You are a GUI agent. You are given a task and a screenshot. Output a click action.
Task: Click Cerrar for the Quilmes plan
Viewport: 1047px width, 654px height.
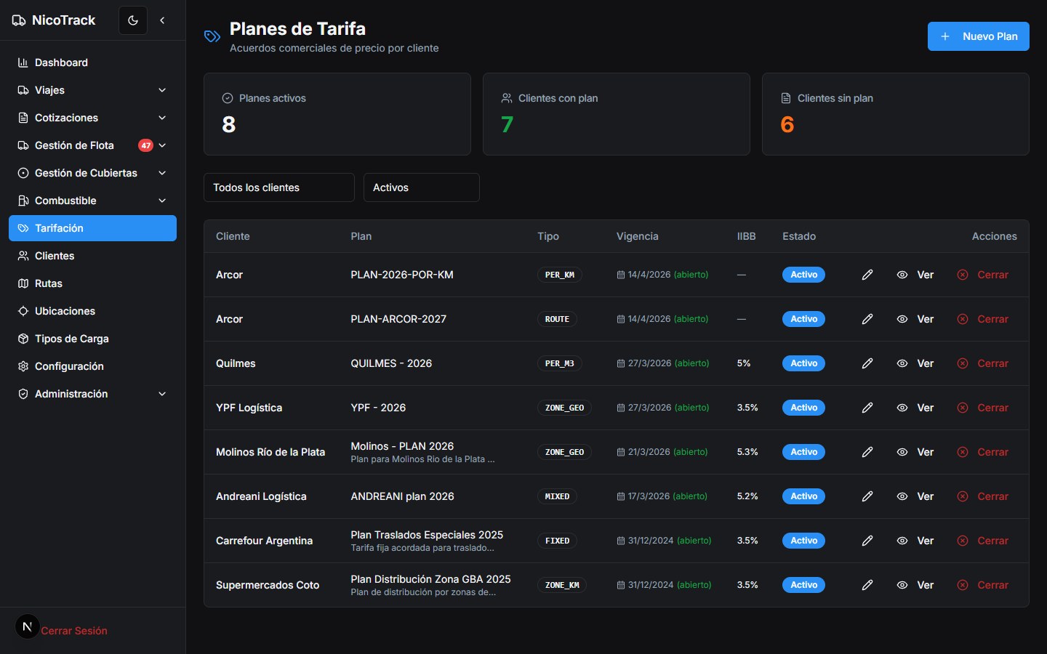tap(983, 363)
